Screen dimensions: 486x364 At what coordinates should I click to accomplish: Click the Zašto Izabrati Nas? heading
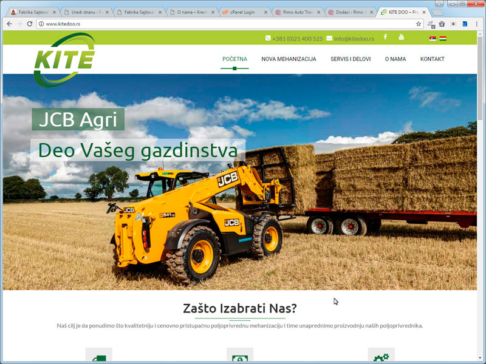point(240,308)
